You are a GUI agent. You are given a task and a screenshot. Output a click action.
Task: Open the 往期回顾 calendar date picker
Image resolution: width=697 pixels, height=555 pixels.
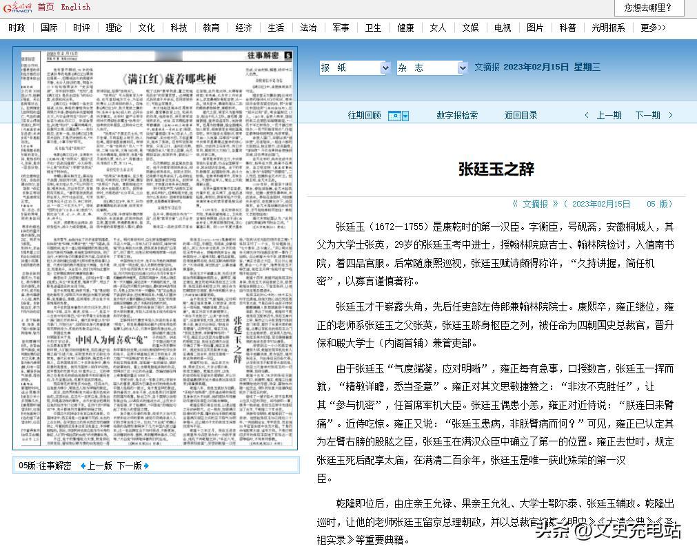tap(398, 116)
